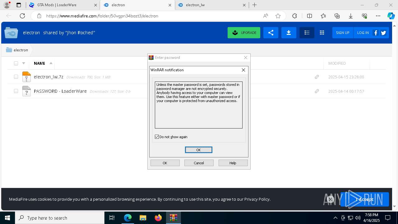Open WinRAR from the taskbar
The height and width of the screenshot is (224, 398).
[x=173, y=218]
